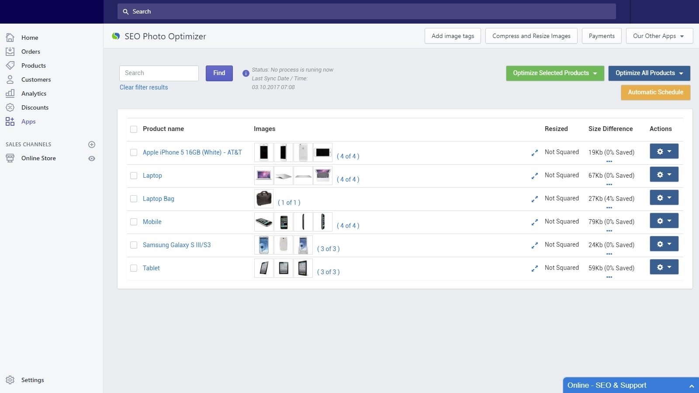Open Optimize Selected Products dropdown
Viewport: 699px width, 393px height.
pyautogui.click(x=555, y=73)
